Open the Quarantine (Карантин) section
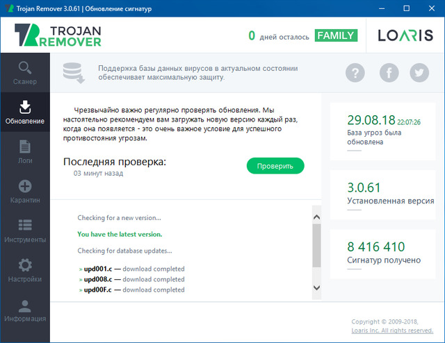 click(25, 192)
